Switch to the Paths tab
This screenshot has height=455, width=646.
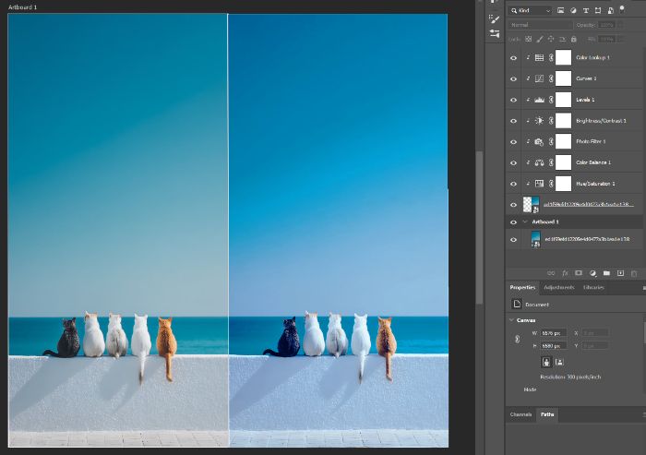547,414
